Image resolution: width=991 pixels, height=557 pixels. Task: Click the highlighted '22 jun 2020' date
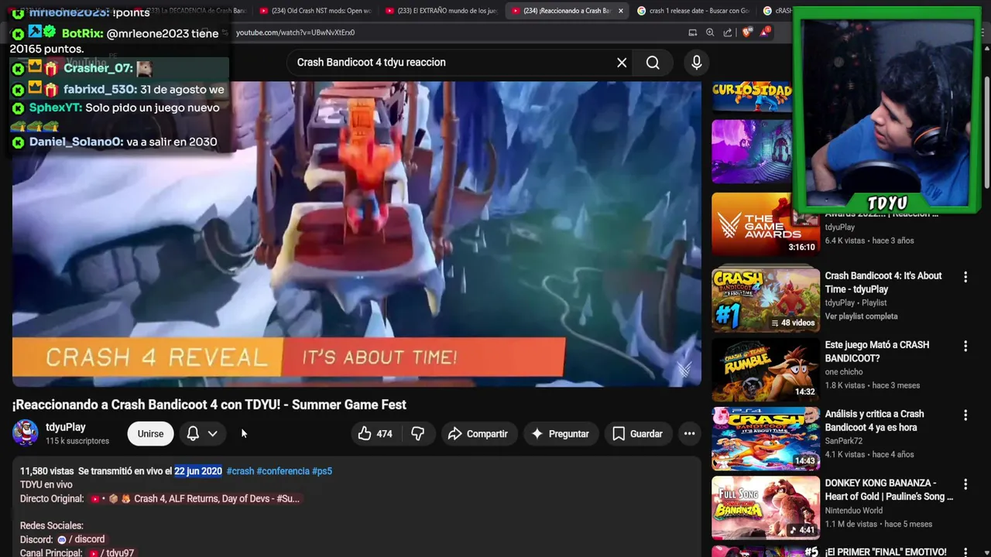click(198, 471)
